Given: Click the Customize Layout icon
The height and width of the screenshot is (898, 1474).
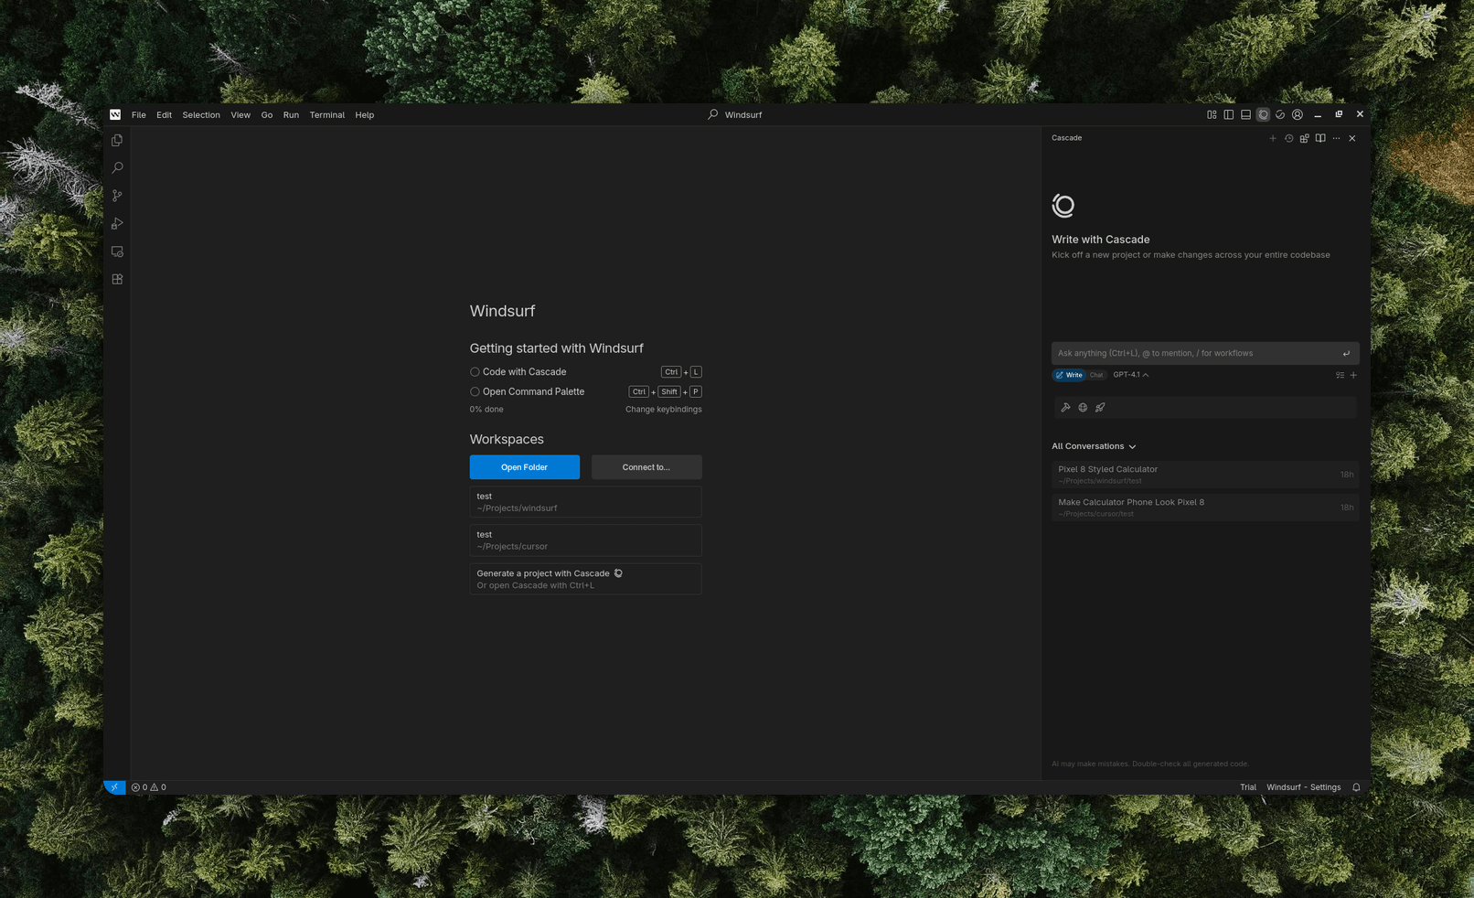Looking at the screenshot, I should (x=1212, y=114).
